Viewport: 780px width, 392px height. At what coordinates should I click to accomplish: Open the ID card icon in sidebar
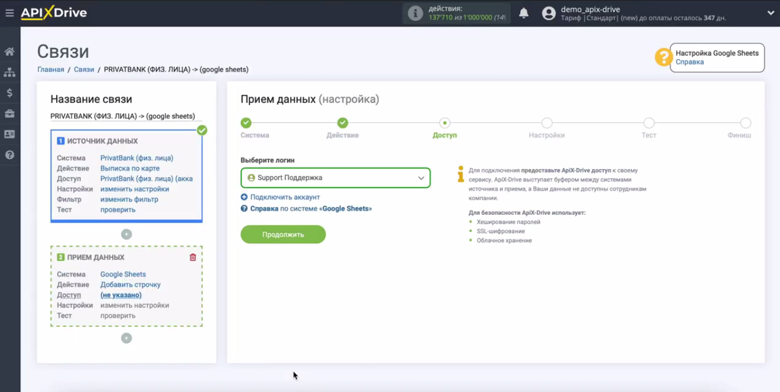click(10, 134)
